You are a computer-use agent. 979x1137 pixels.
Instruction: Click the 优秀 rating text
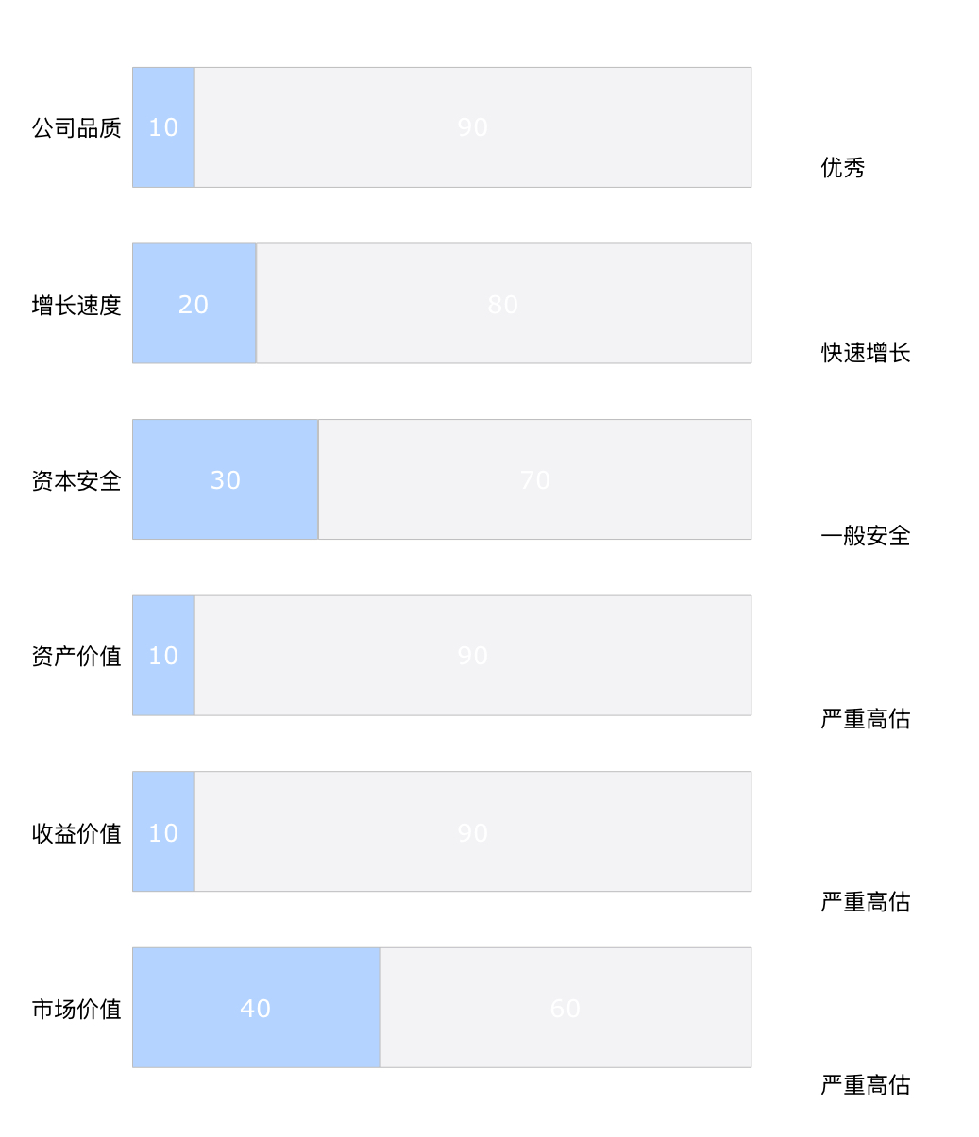[x=843, y=168]
